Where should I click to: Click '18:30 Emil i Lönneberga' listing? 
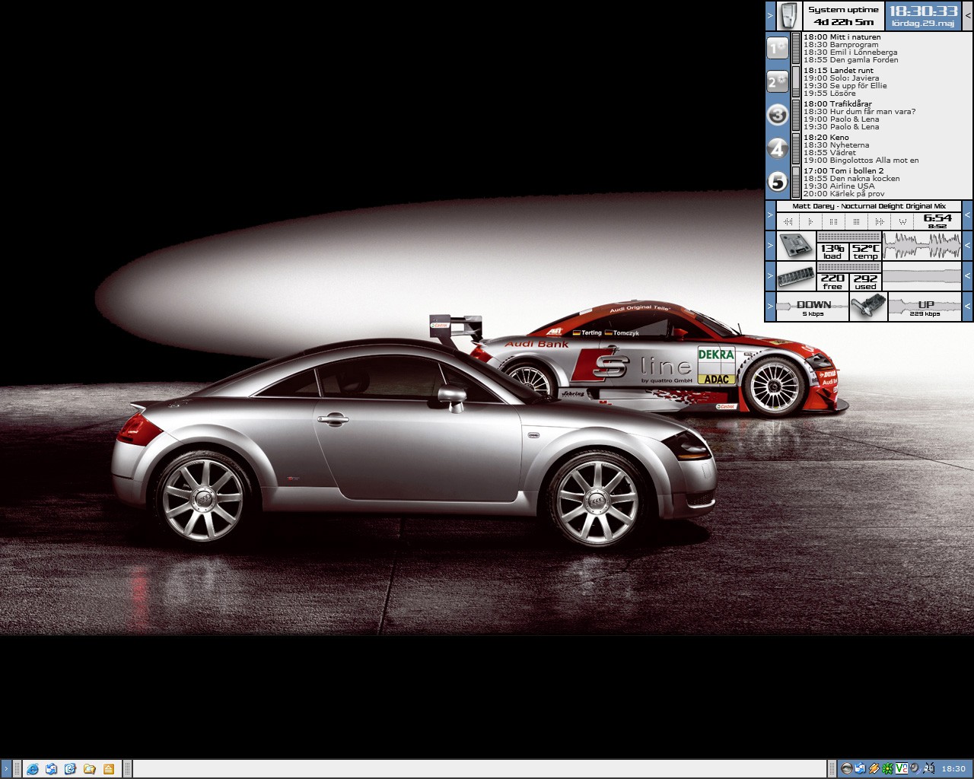[850, 52]
